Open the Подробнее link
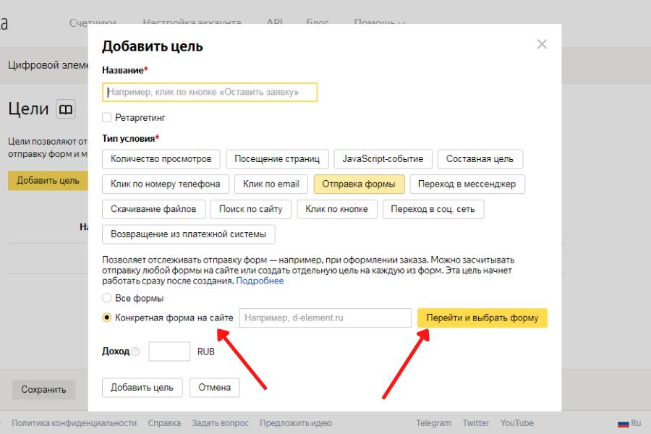Viewport: 651px width, 434px height. tap(260, 281)
